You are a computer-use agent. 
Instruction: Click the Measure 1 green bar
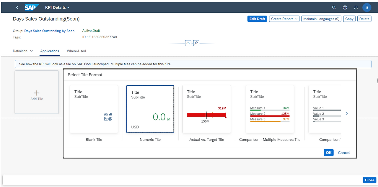pos(255,110)
